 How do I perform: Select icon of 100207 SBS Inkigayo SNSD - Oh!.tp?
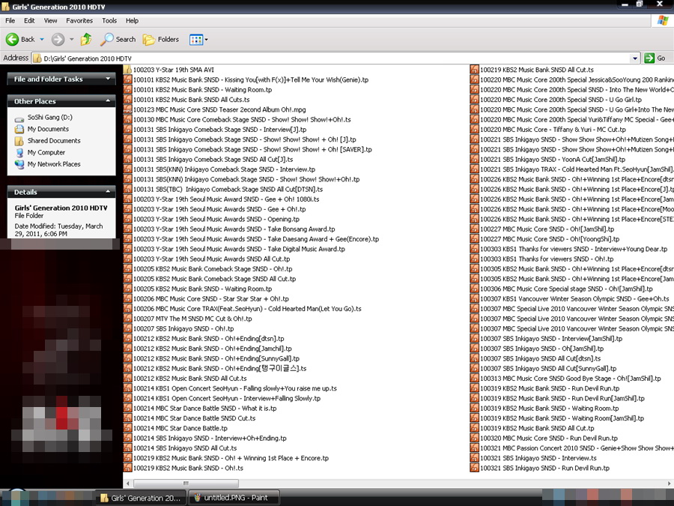[127, 329]
